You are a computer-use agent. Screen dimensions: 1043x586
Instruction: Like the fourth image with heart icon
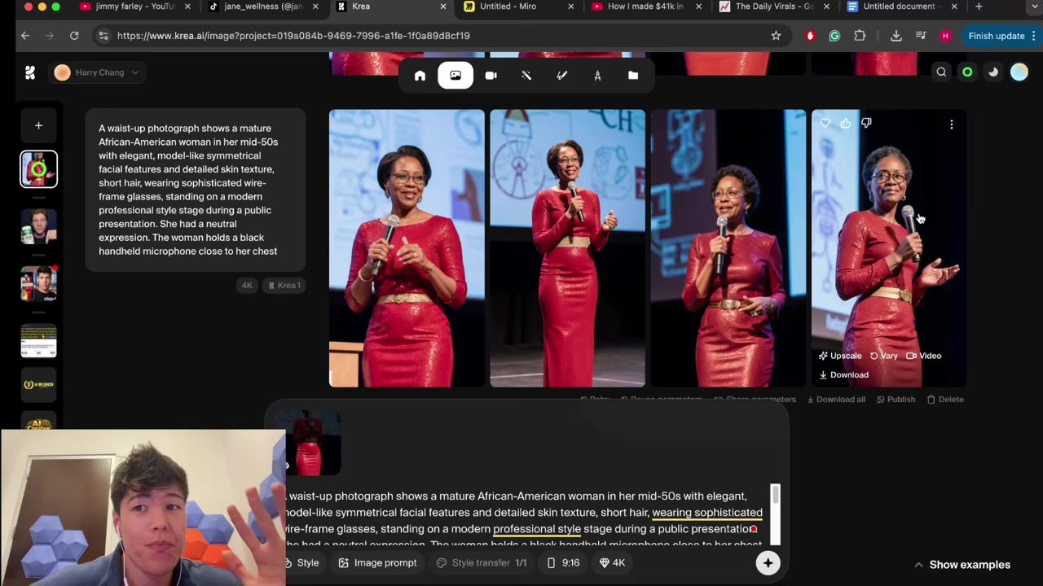click(825, 123)
